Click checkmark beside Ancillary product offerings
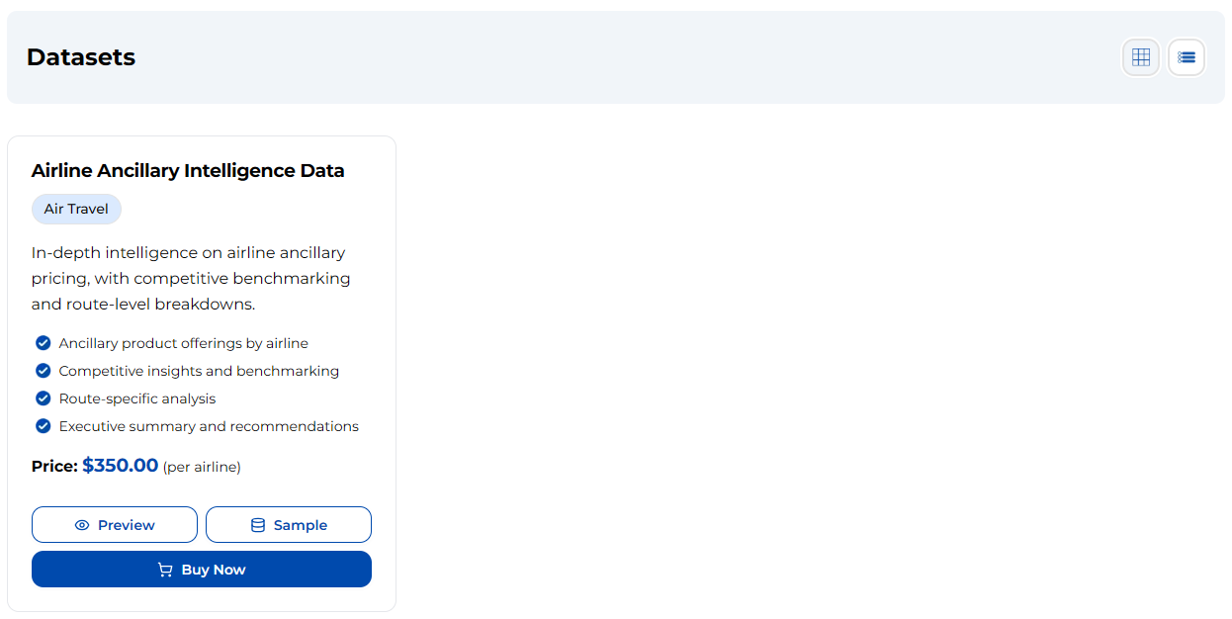The height and width of the screenshot is (619, 1232). click(x=43, y=343)
